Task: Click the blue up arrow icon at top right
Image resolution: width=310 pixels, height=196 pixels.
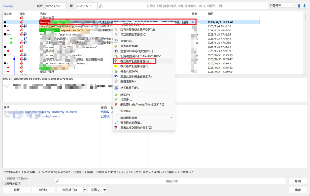Action: click(x=299, y=6)
